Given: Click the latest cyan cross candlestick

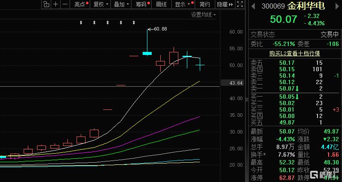Looking at the screenshot, I should click(x=200, y=64).
